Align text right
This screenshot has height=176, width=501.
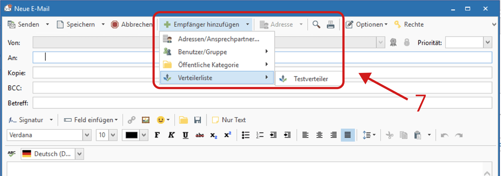tap(333, 135)
